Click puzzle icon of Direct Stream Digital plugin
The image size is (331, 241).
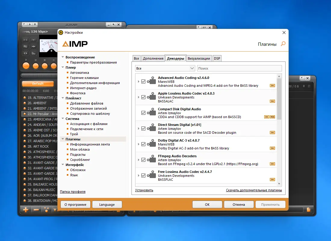[152, 127]
